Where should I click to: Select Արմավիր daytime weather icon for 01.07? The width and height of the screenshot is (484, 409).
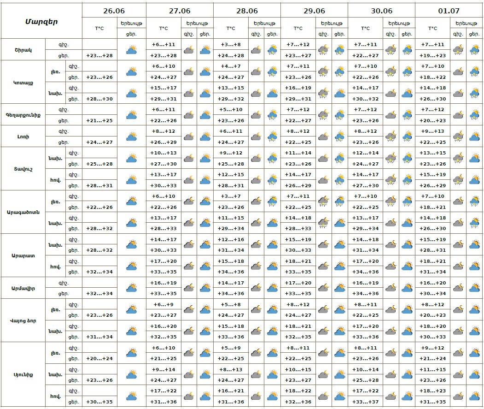tap(474, 288)
